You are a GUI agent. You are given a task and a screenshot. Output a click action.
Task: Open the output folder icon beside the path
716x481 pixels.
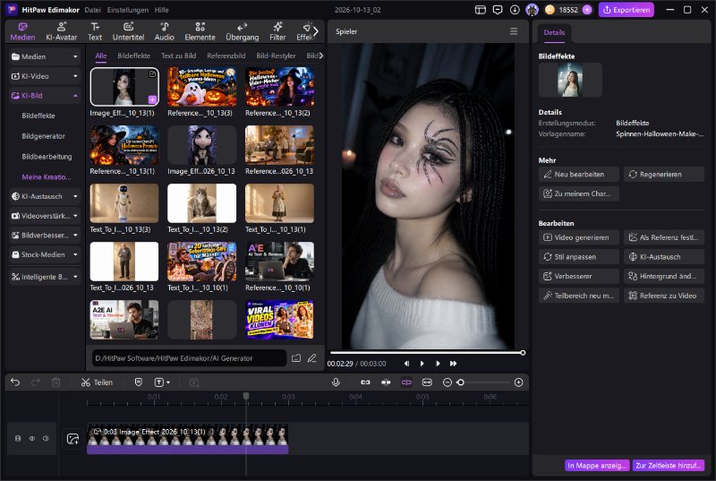[296, 358]
